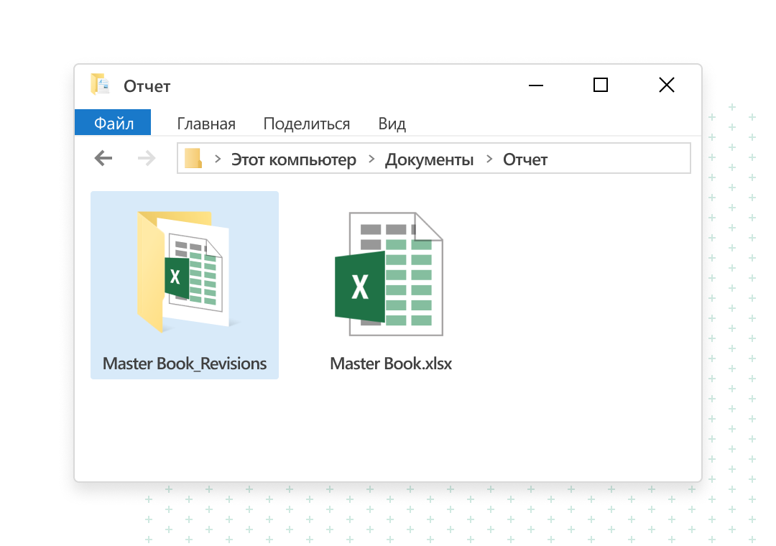Click the empty area of the address bar

click(618, 159)
